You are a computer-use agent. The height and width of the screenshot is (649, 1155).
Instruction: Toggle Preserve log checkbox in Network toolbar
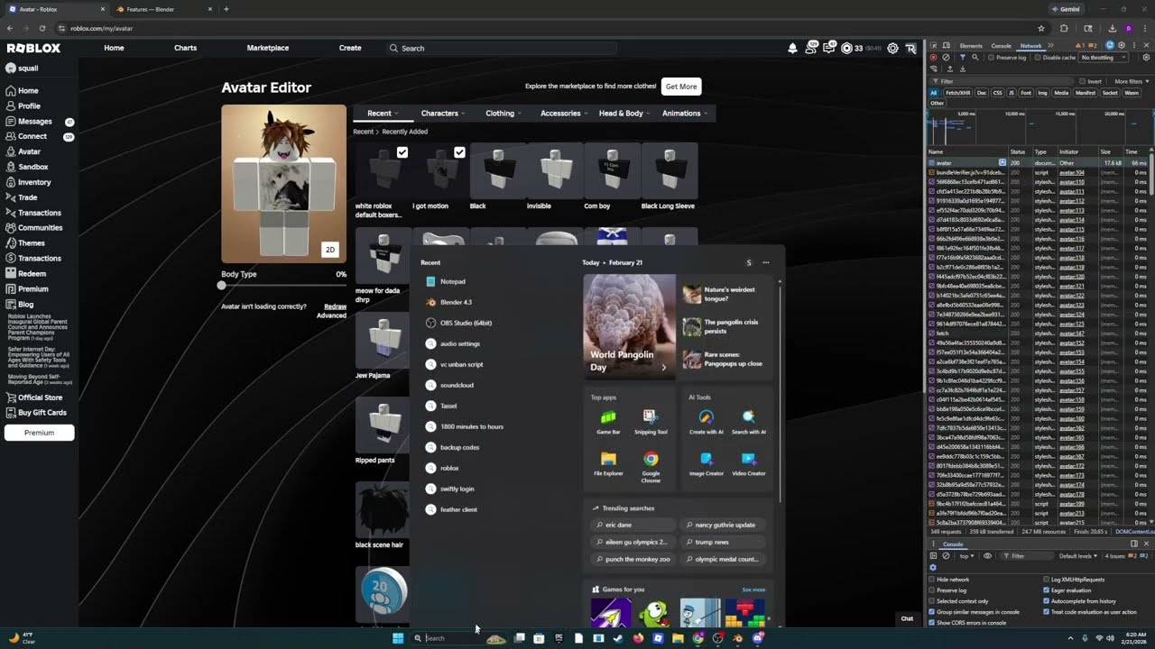pos(991,58)
